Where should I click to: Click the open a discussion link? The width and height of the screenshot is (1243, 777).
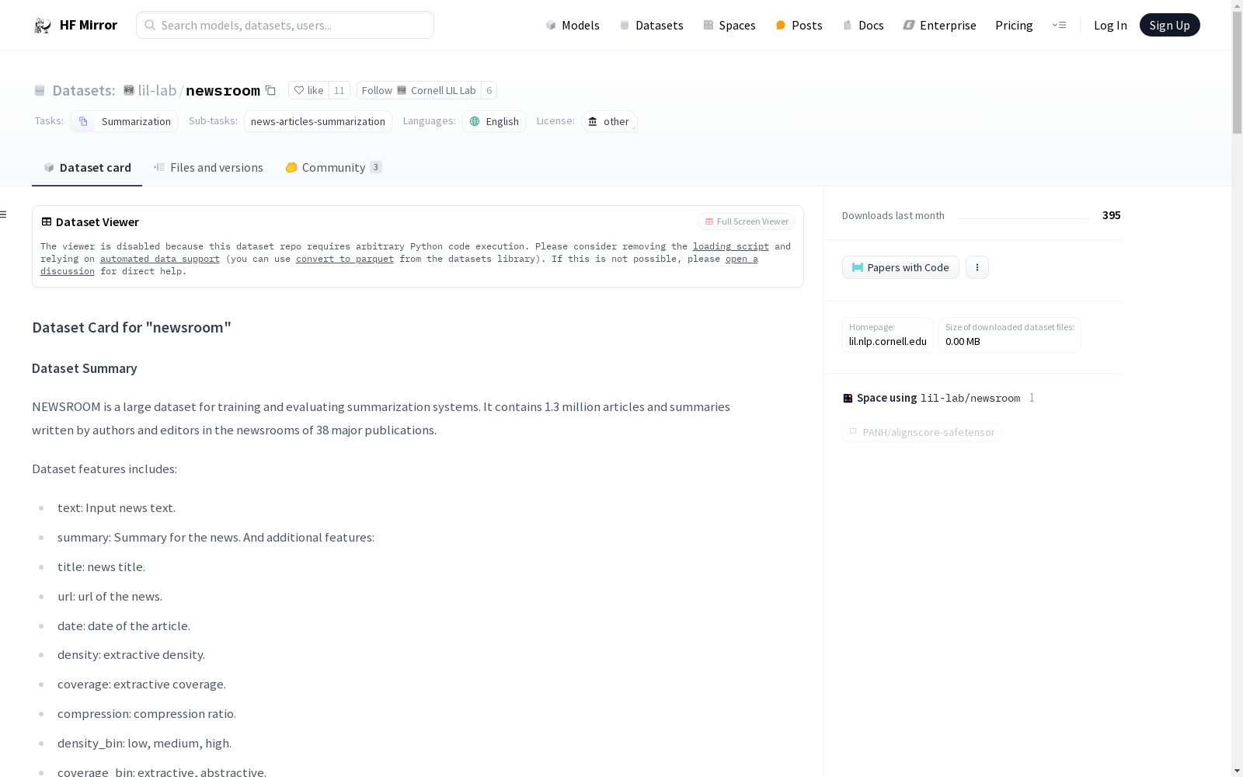point(742,259)
